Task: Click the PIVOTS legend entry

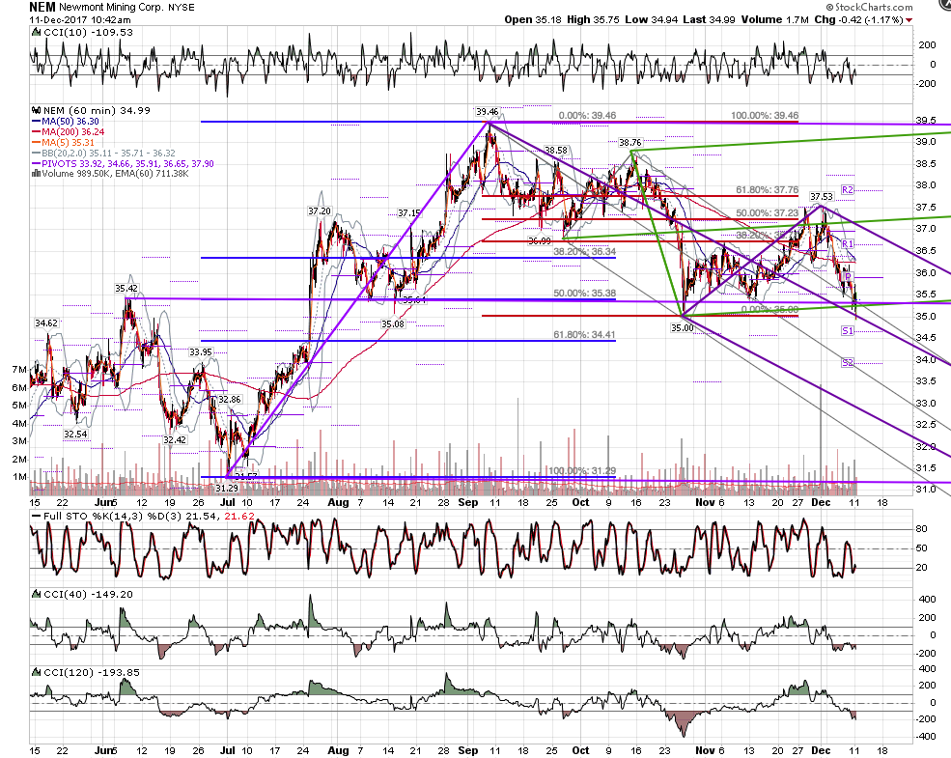Action: pyautogui.click(x=123, y=164)
